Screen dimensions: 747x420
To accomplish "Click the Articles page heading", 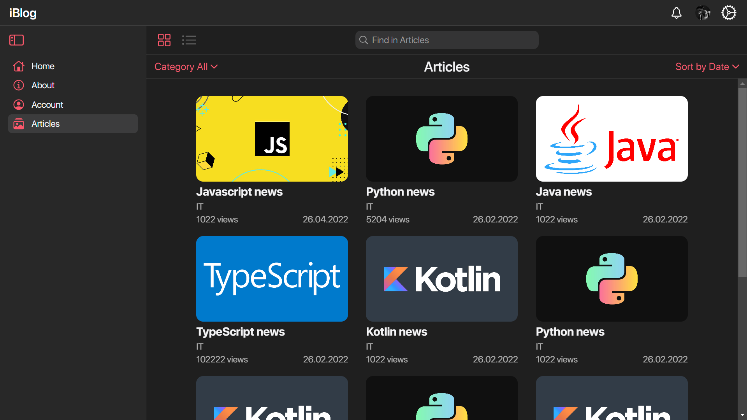I will 447,67.
